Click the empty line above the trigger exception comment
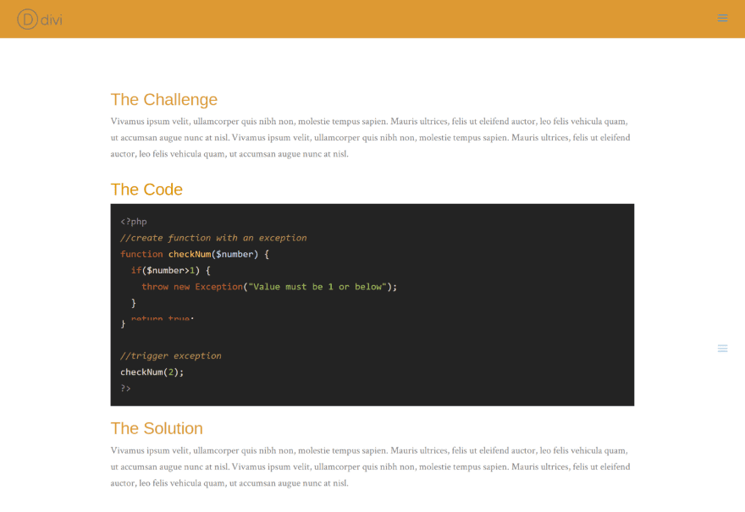 coord(254,339)
